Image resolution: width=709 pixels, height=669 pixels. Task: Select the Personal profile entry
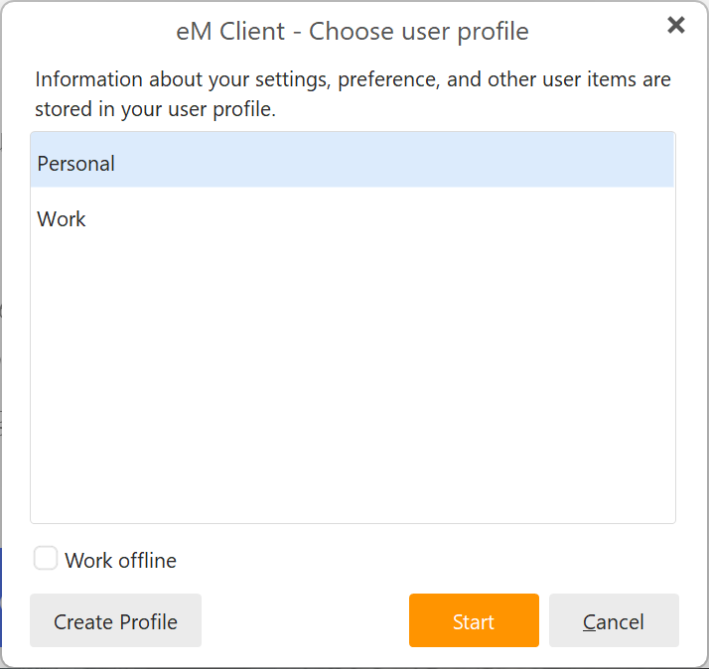(353, 161)
